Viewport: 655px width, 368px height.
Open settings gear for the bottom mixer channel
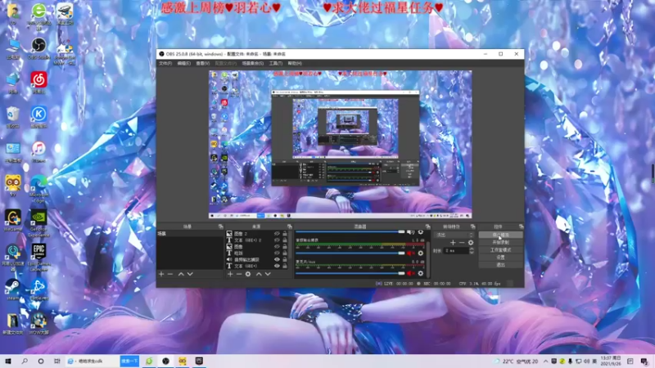(421, 273)
